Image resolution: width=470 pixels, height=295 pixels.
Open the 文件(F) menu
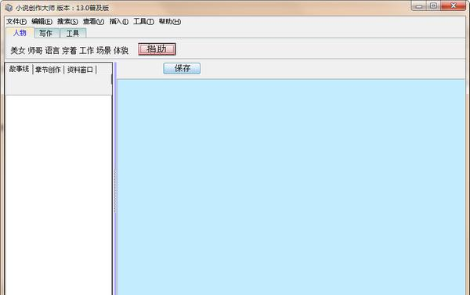(16, 22)
